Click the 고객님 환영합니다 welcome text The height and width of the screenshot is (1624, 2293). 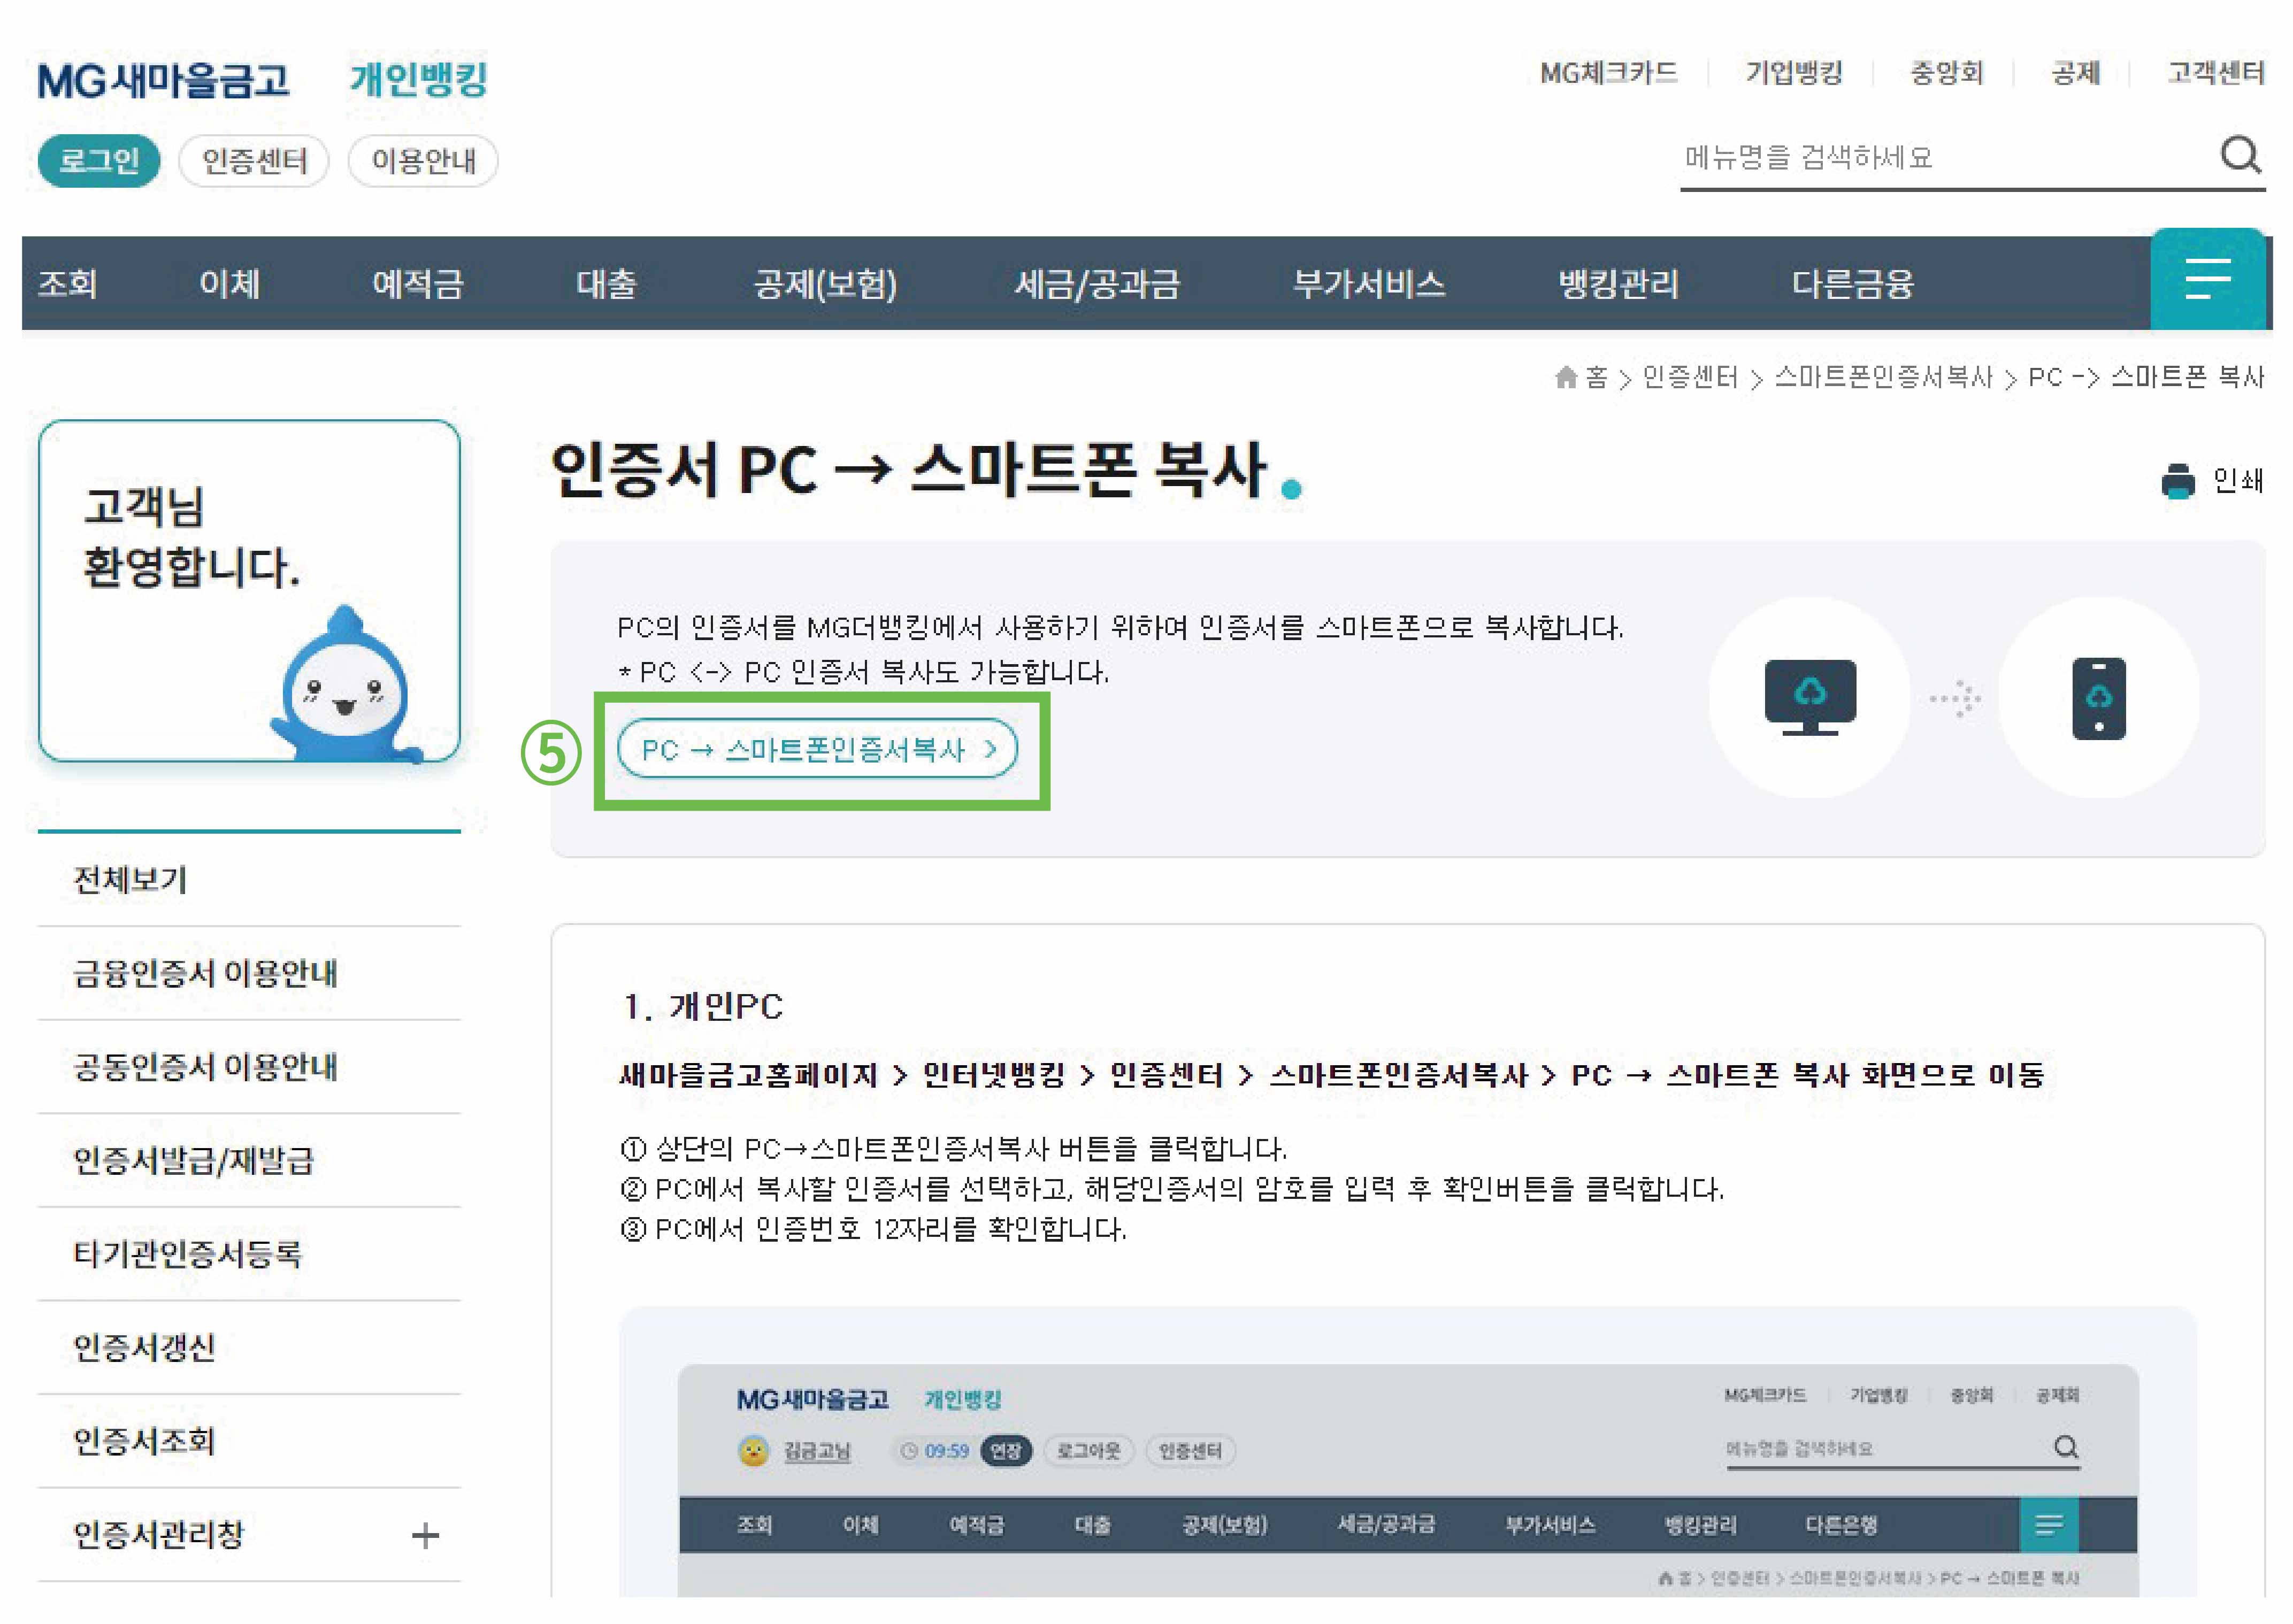[x=191, y=536]
